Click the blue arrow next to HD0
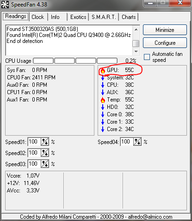This screenshot has height=221, width=192. coord(103,107)
